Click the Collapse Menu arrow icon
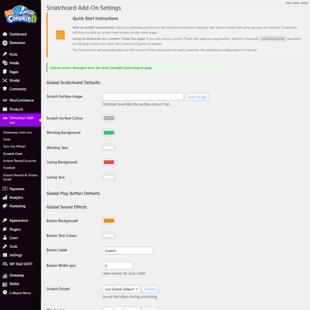Viewport: 310px width, 310px height. click(x=5, y=293)
